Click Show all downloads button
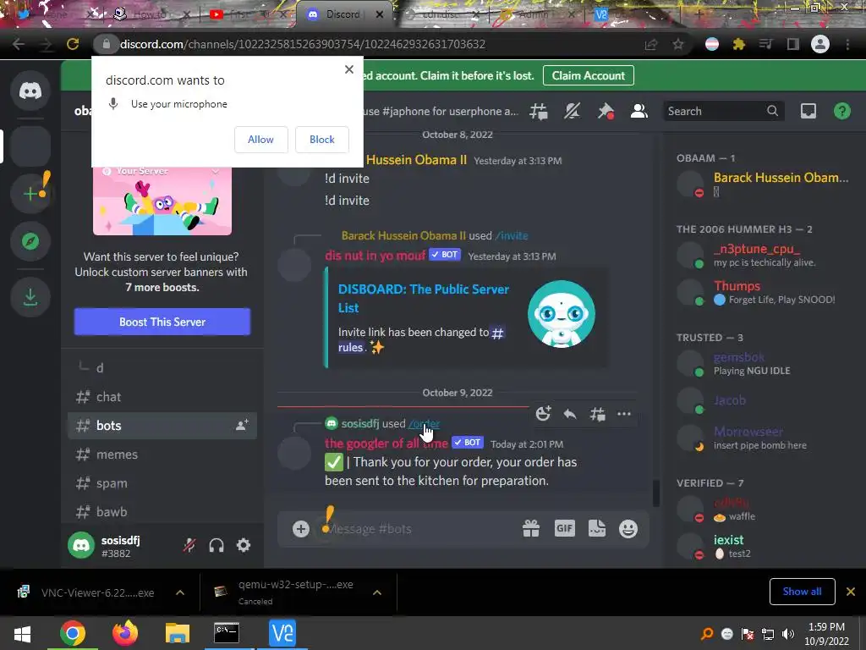 [x=802, y=592]
